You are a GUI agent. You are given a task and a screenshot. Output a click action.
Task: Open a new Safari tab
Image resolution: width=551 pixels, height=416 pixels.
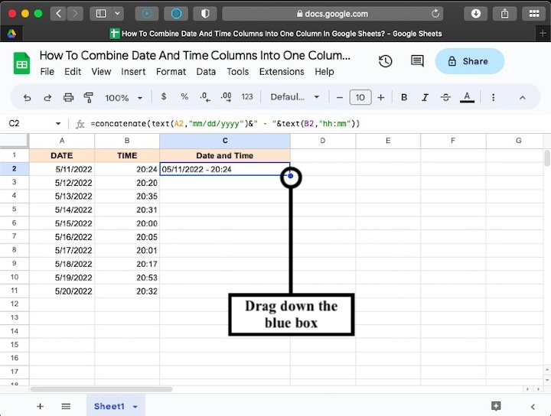[543, 34]
